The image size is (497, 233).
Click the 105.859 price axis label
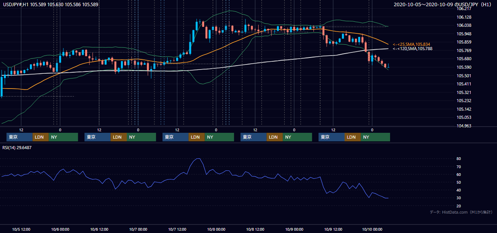click(x=464, y=42)
